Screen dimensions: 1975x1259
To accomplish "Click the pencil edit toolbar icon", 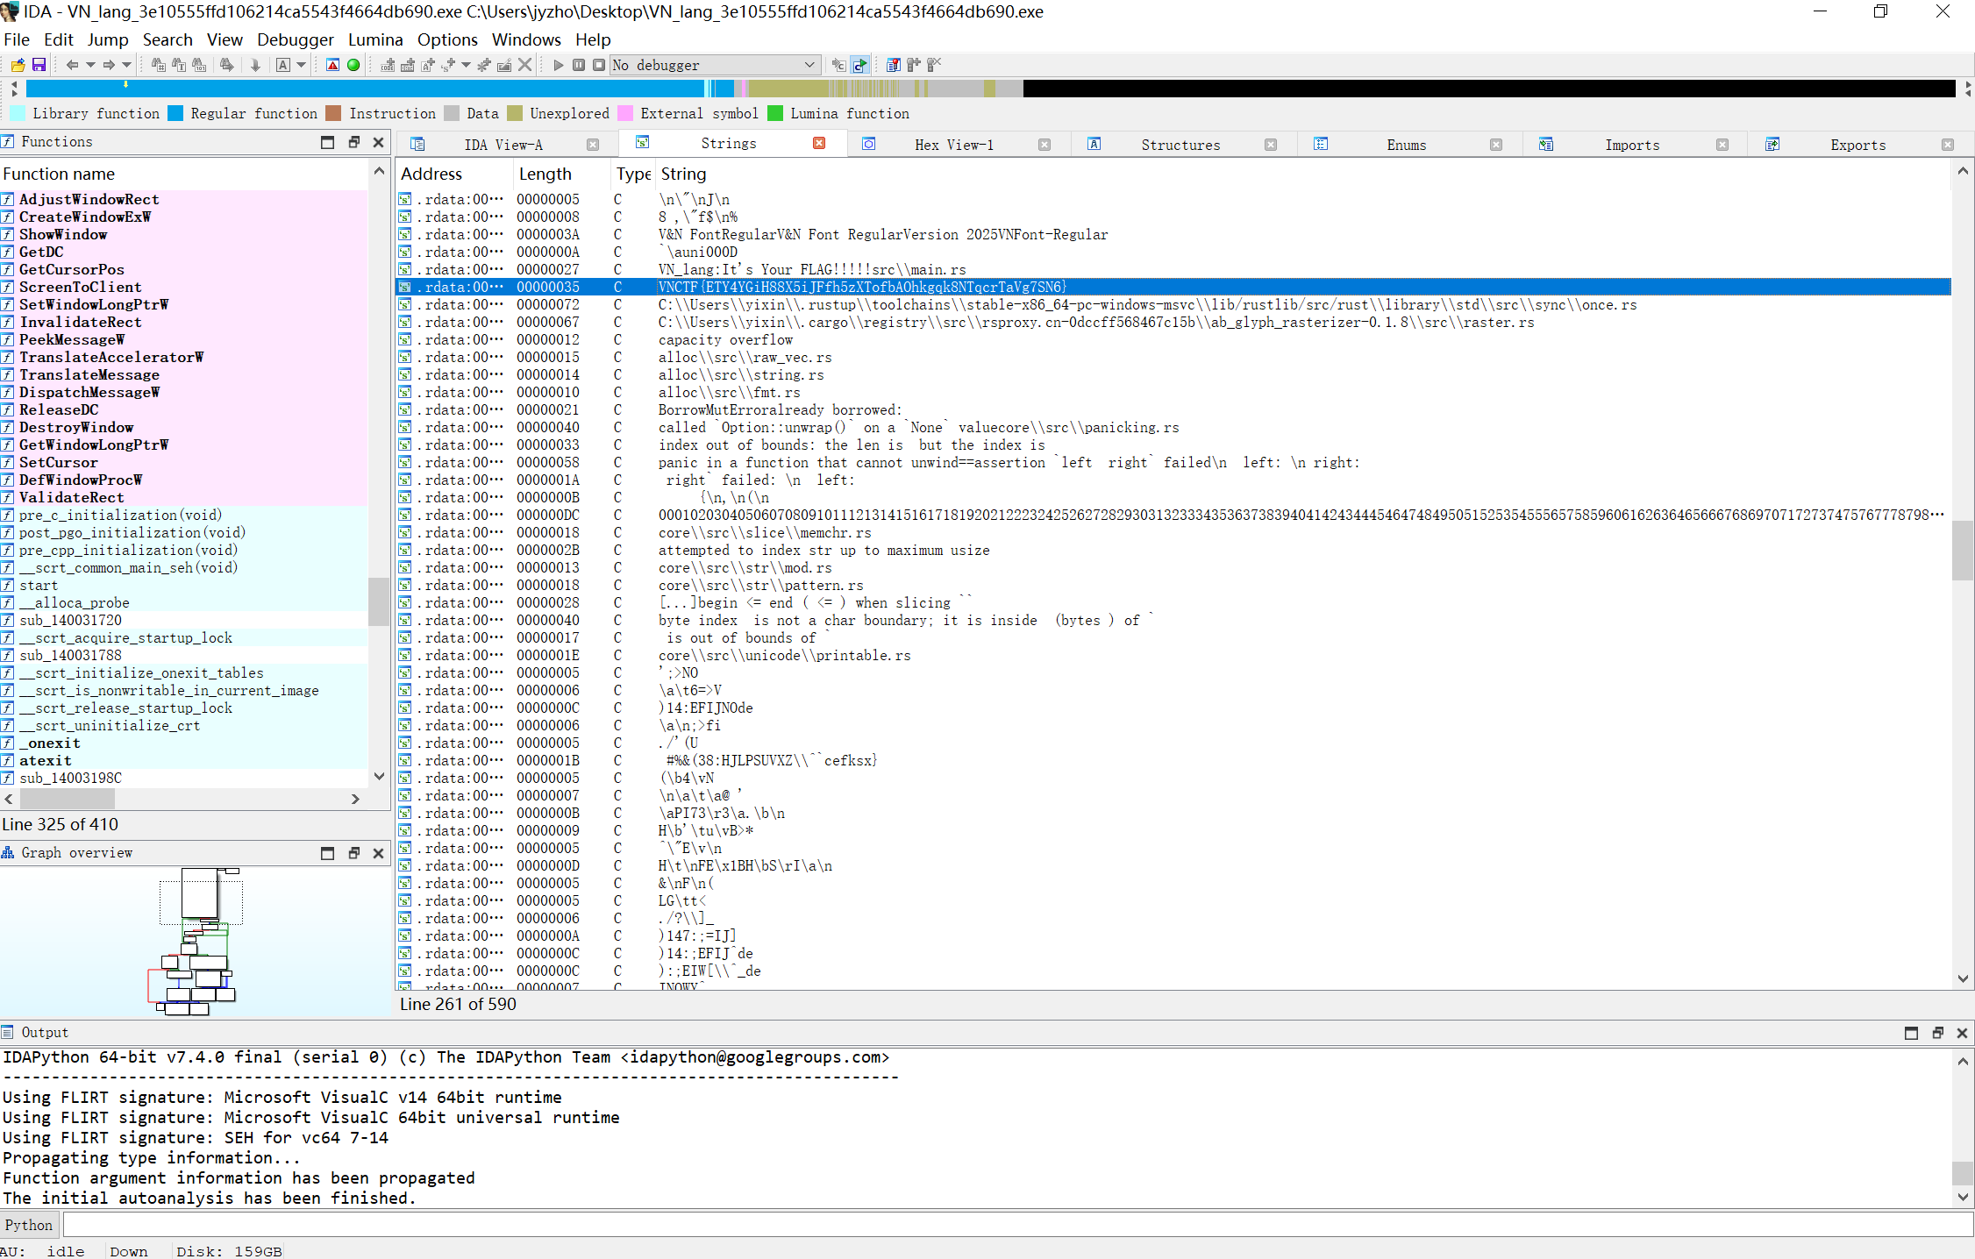I will tap(504, 65).
